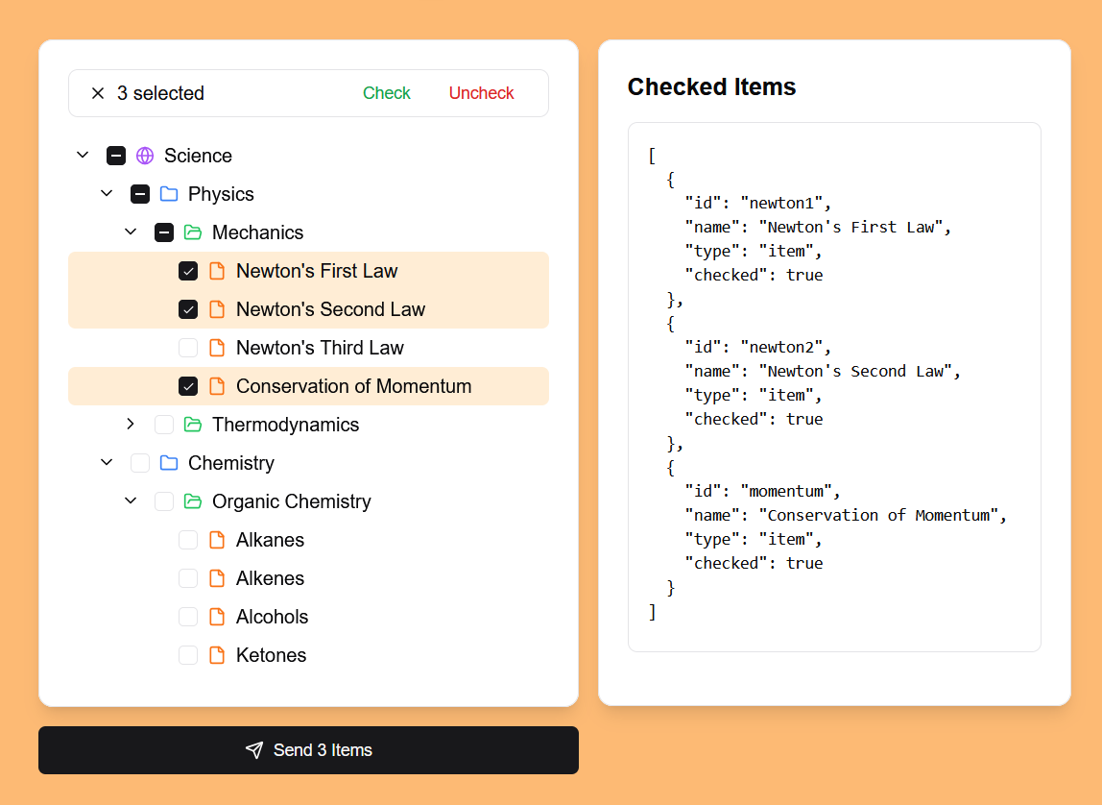
Task: Click the red Uncheck button
Action: [482, 93]
